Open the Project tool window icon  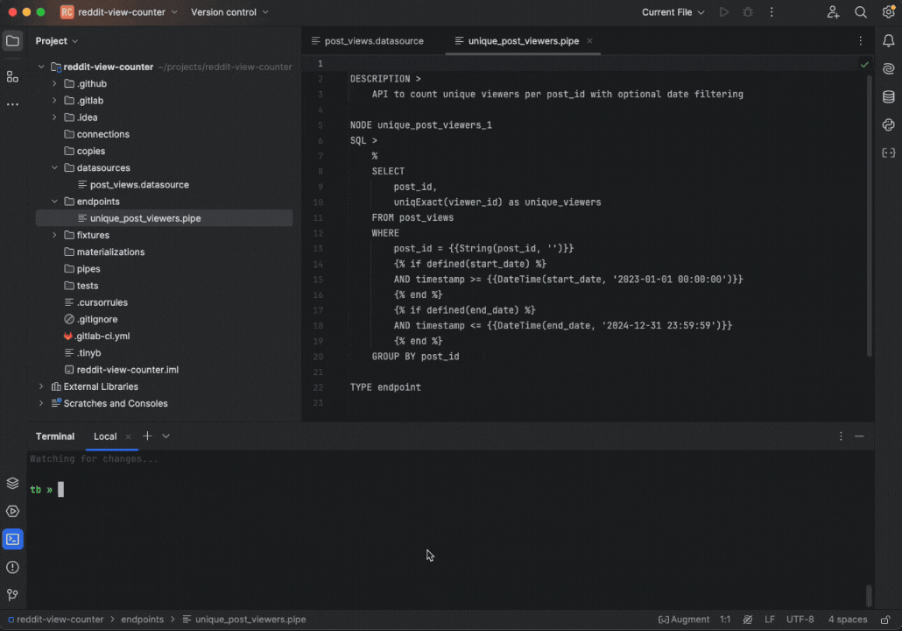(12, 41)
